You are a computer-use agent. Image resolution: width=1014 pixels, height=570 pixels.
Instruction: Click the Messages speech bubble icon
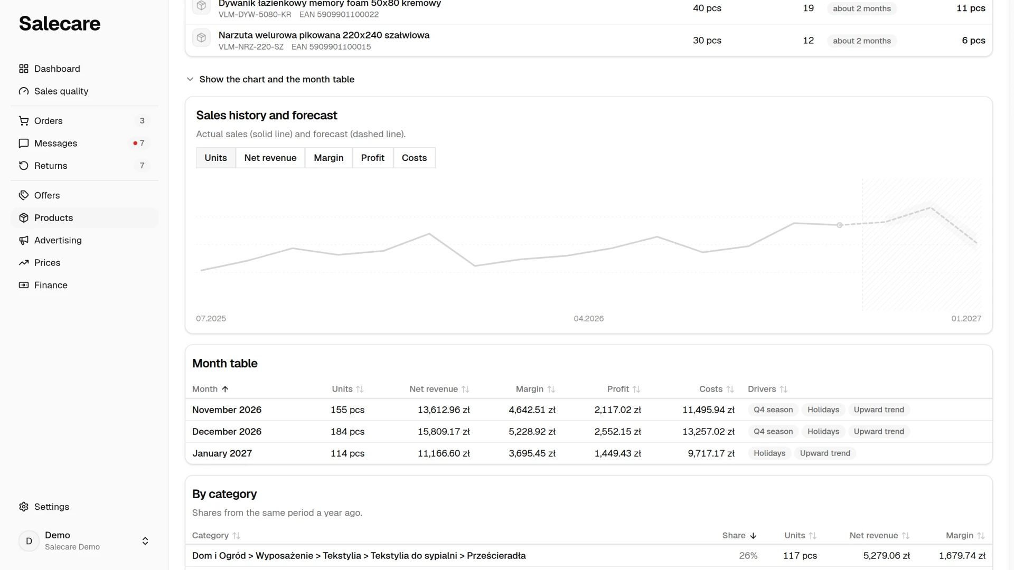24,144
